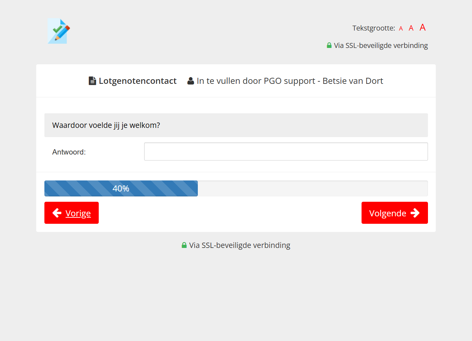Click the survey logo with pencil and checkmark
The height and width of the screenshot is (341, 472).
(59, 31)
